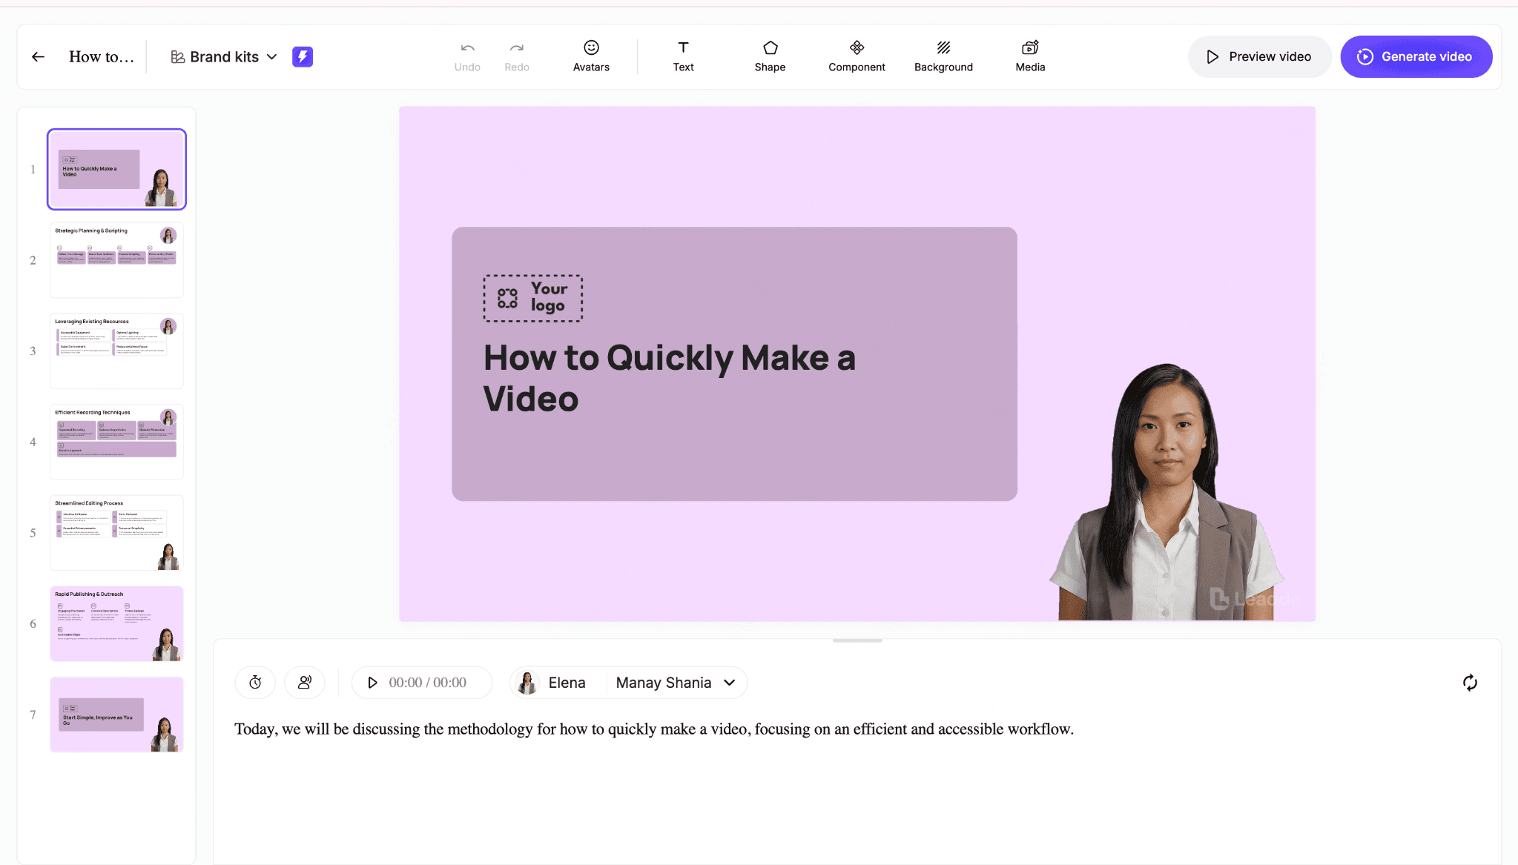Screen dimensions: 1518x865
Task: Click the voice settings icon beside the timer
Action: point(305,682)
